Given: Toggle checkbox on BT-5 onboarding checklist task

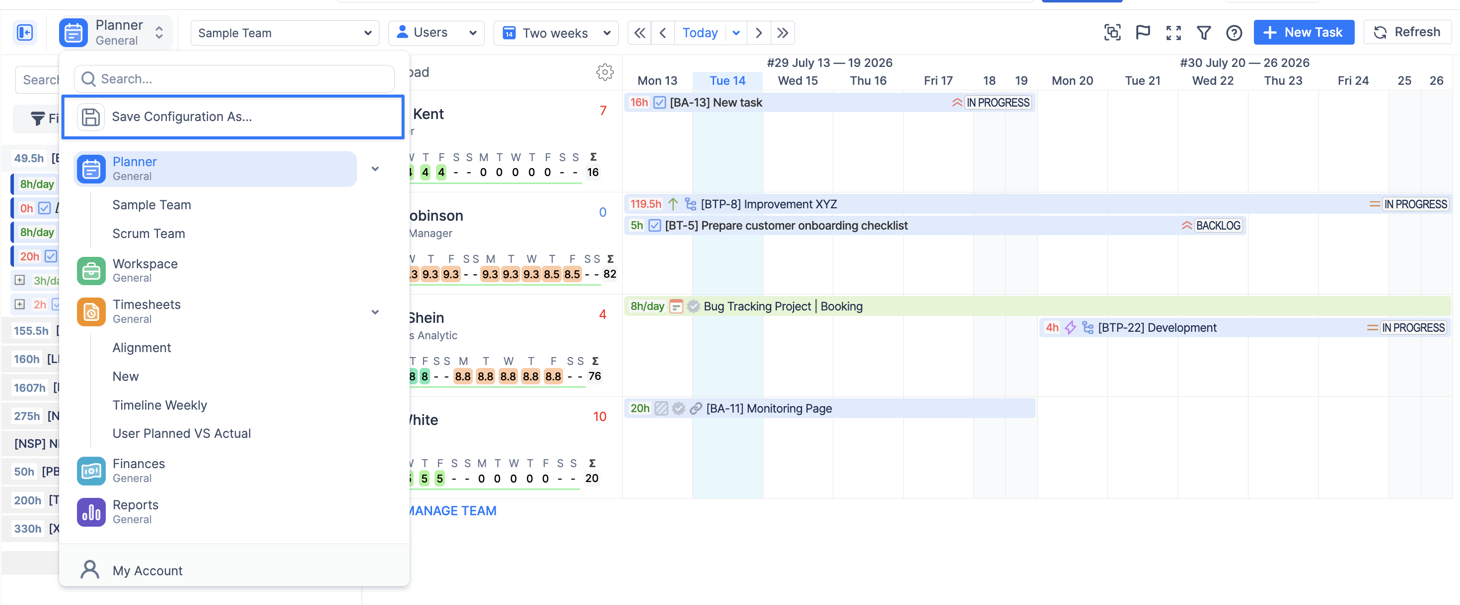Looking at the screenshot, I should [655, 225].
